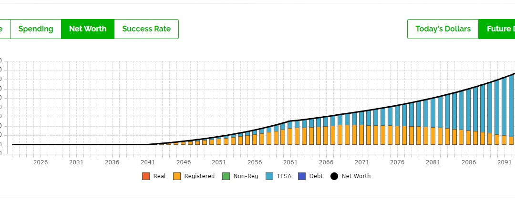Click the green Non-Reg color swatch
515x201 pixels.
click(226, 176)
